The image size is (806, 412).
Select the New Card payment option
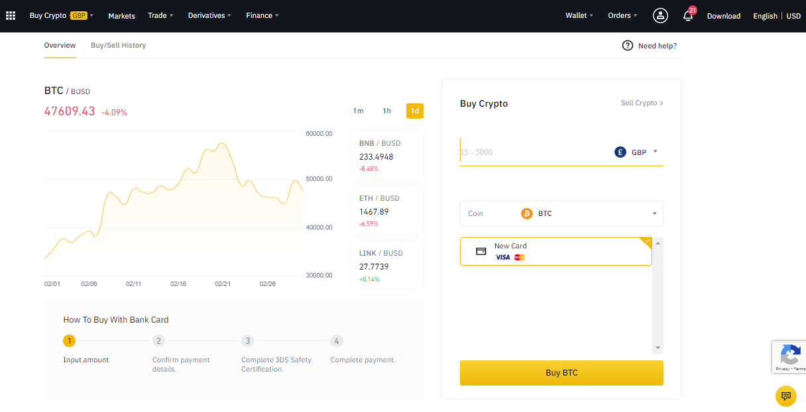556,252
